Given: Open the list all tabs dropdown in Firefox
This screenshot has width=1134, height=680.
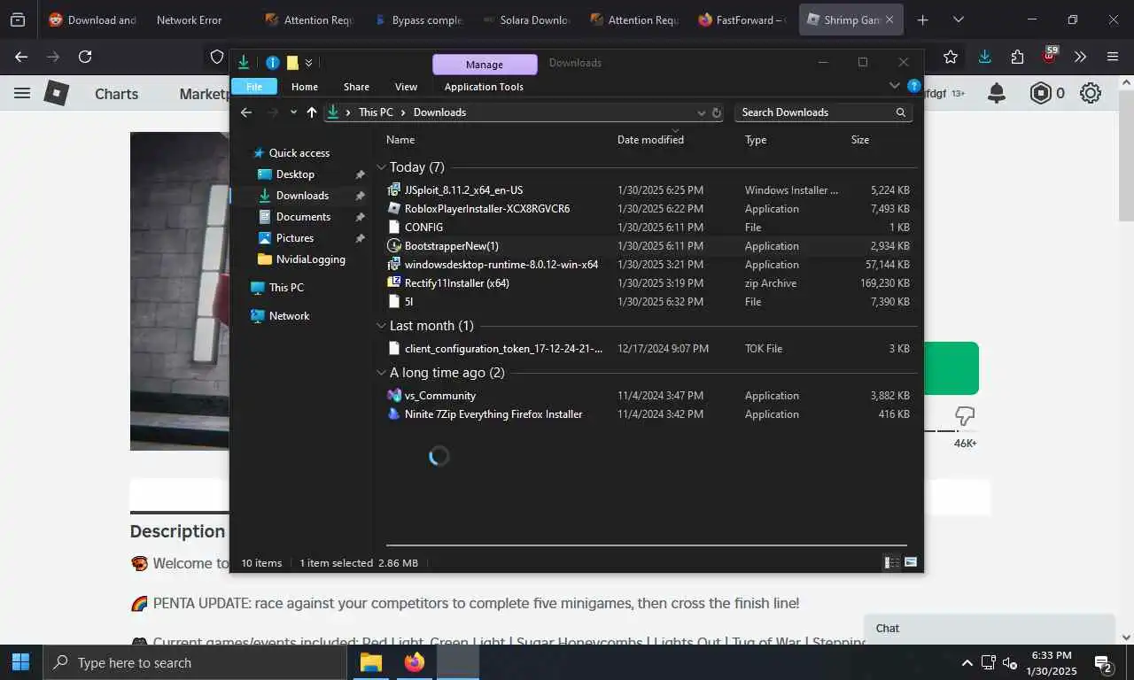Looking at the screenshot, I should [958, 19].
